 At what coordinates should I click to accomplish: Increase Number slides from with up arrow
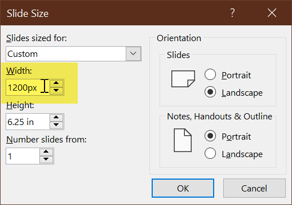click(x=46, y=152)
